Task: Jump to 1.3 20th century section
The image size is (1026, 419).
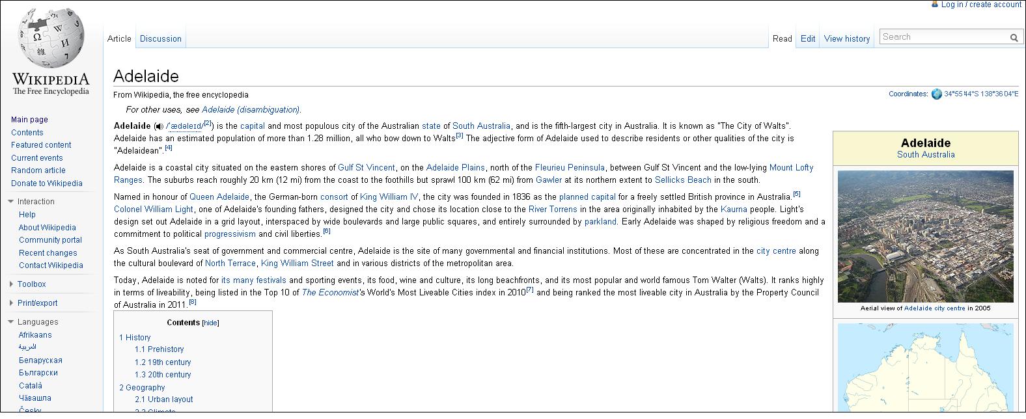Action: pyautogui.click(x=163, y=375)
